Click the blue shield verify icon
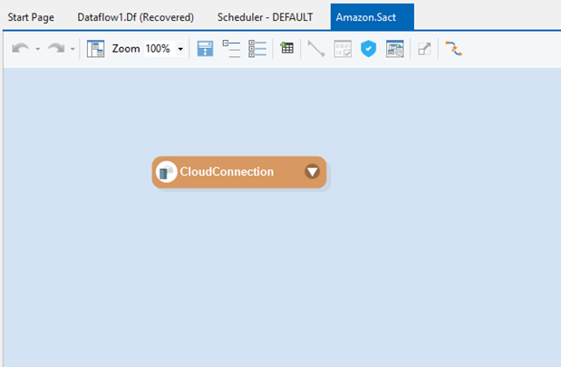Viewport: 561px width, 367px height. (x=368, y=49)
